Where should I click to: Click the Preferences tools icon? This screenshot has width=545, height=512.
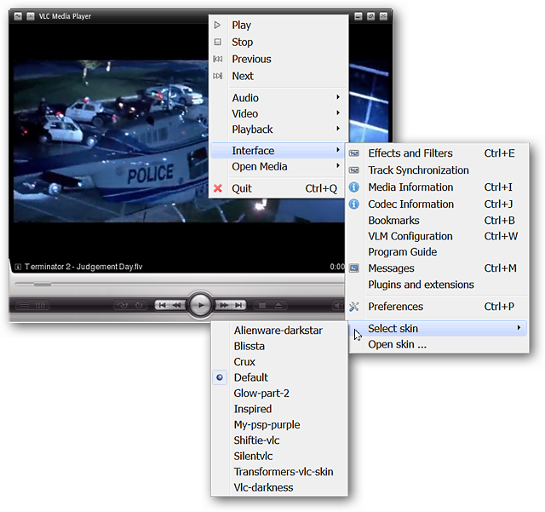(x=354, y=307)
